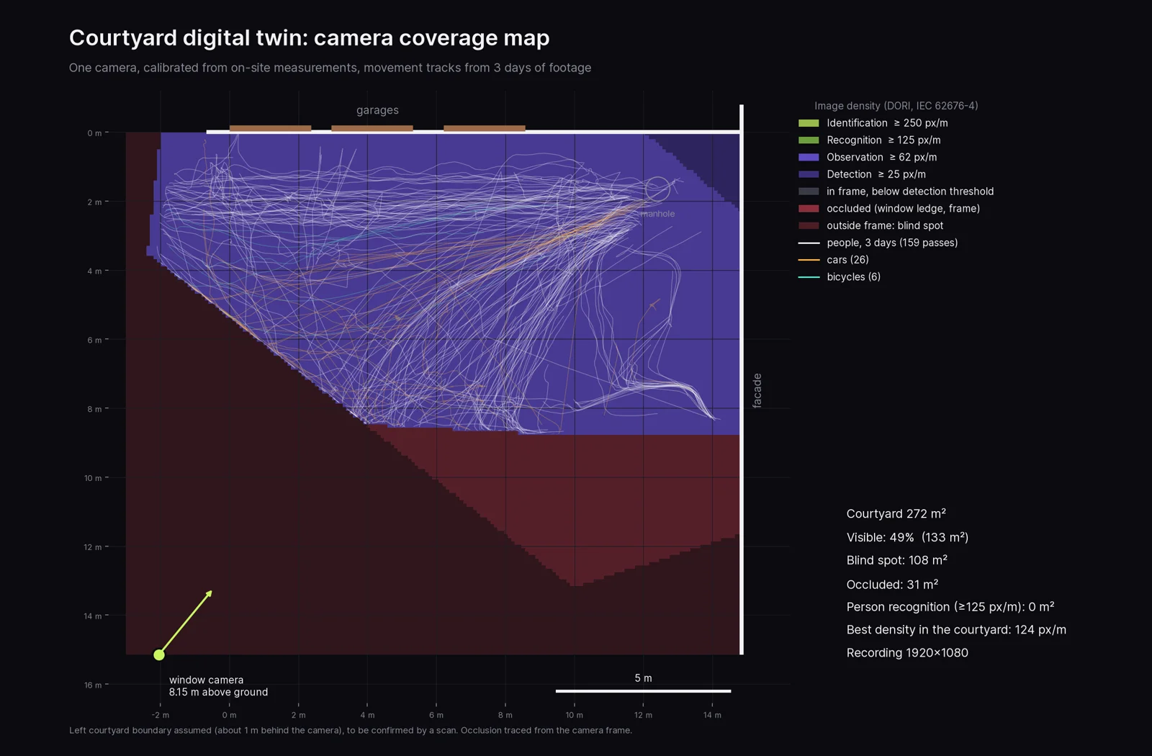Click the white 5 m scale bar
This screenshot has width=1152, height=756.
point(643,691)
